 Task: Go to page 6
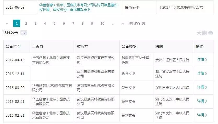coord(64,23)
